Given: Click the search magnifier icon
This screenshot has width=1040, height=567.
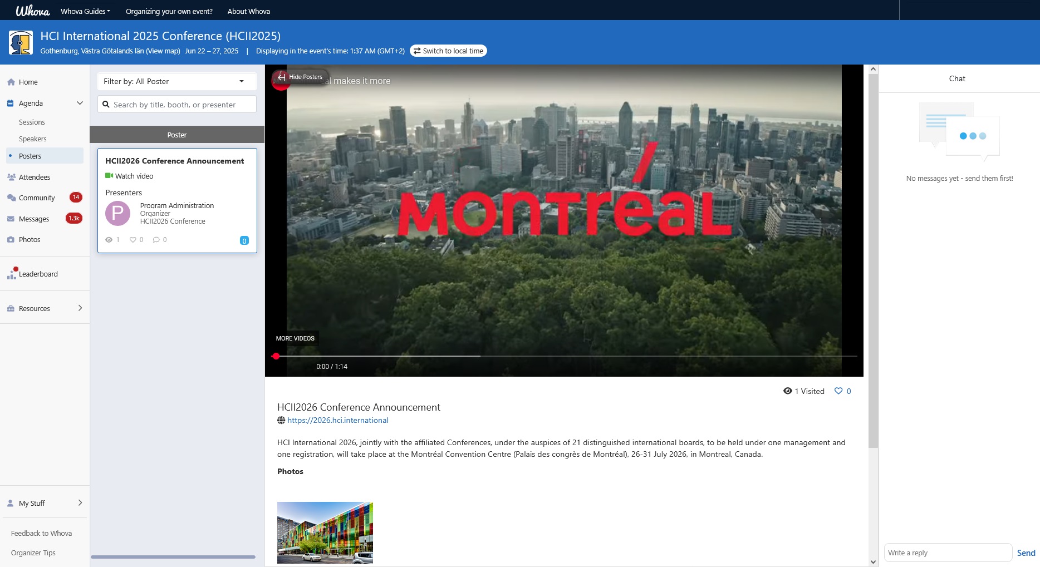Looking at the screenshot, I should pyautogui.click(x=106, y=105).
